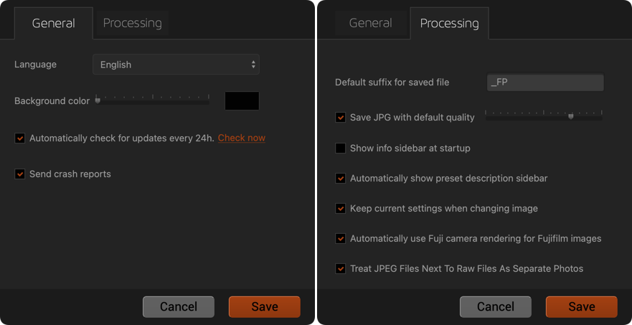The height and width of the screenshot is (325, 632).
Task: Click the black background color swatch
Action: point(242,100)
